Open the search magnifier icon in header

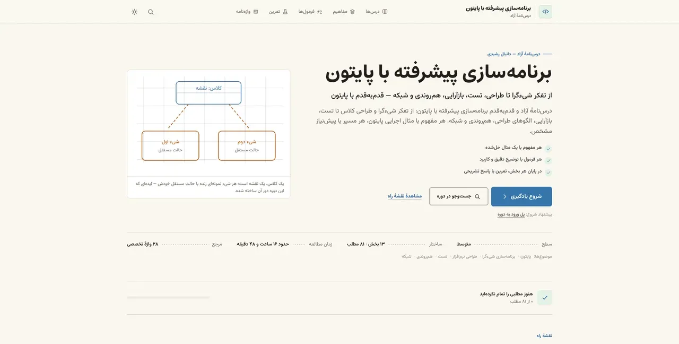(151, 12)
